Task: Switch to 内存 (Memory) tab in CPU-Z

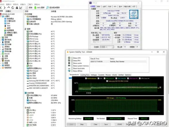Action: 110,7
